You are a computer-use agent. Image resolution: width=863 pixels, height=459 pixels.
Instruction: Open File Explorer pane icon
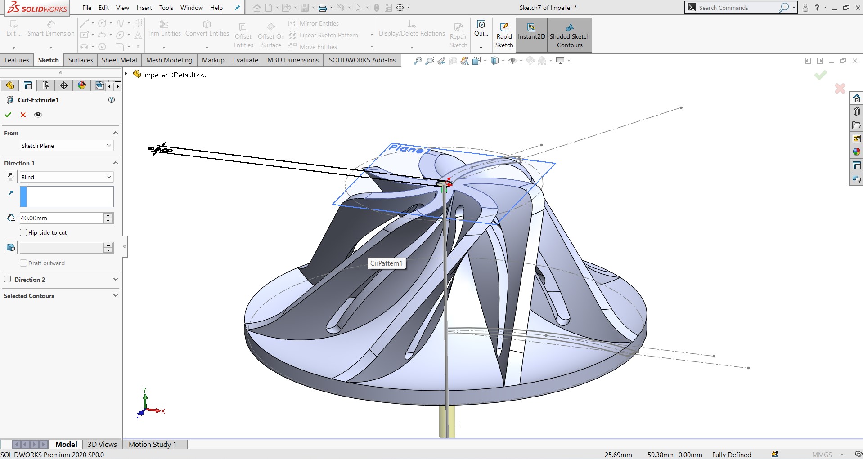click(x=856, y=125)
